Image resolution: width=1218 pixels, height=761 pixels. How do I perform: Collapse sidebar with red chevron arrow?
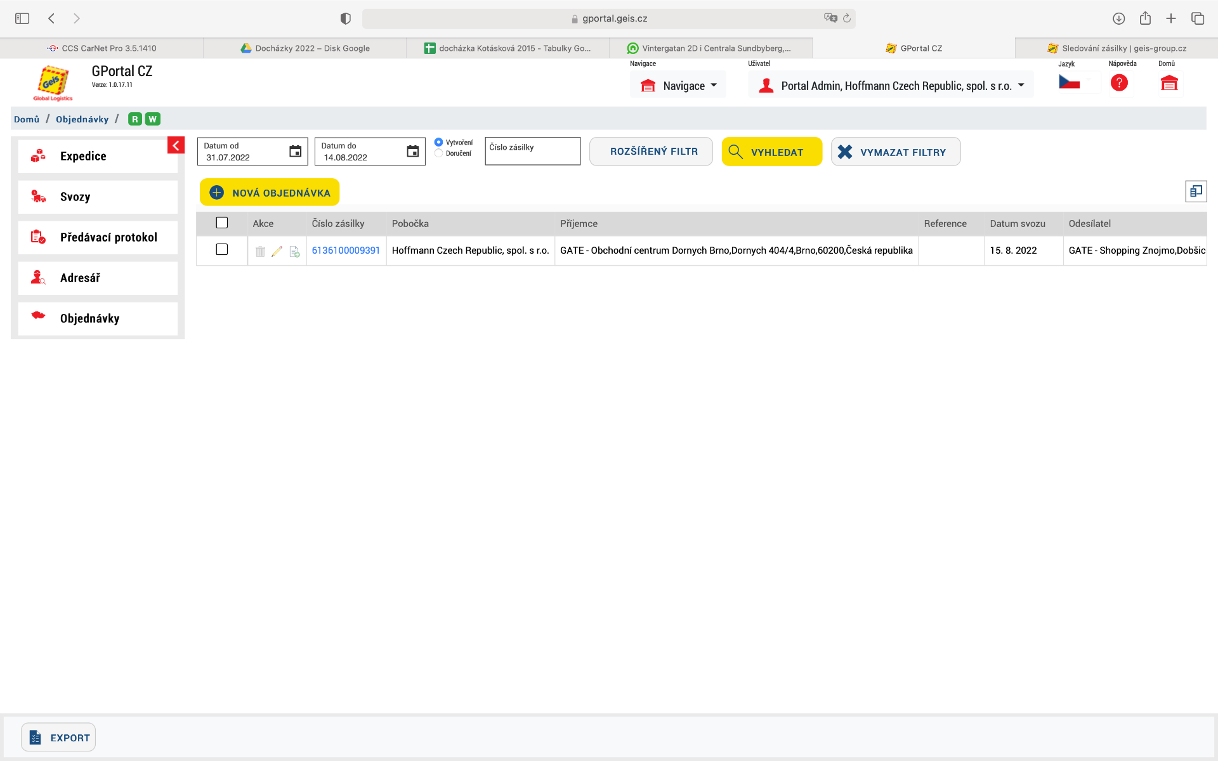click(176, 145)
